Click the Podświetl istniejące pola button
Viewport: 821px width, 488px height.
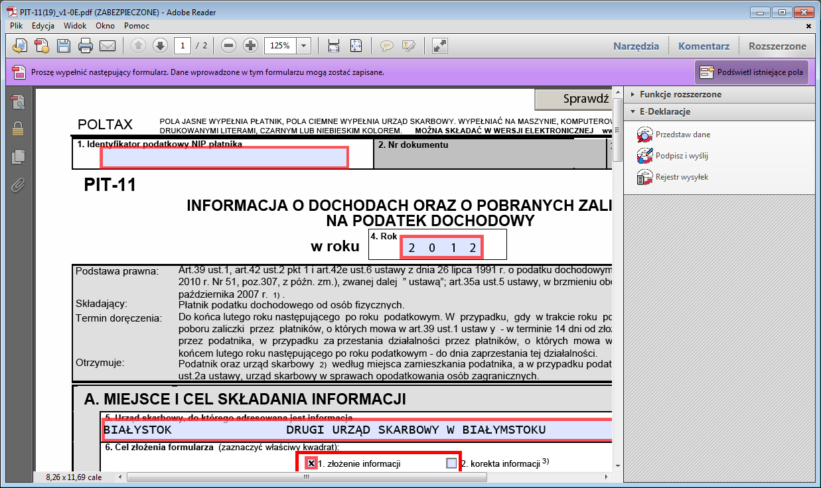pyautogui.click(x=751, y=72)
